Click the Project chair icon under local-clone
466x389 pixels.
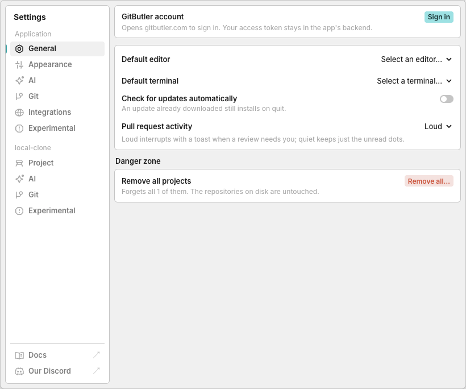[x=19, y=163]
